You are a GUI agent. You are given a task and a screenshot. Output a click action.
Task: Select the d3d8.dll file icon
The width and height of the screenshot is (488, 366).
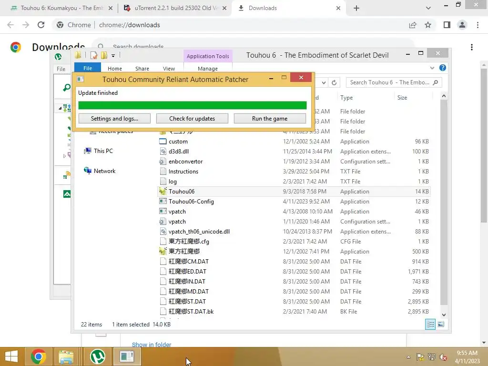click(163, 151)
